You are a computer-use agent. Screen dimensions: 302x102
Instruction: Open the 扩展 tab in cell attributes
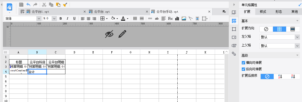(247, 12)
